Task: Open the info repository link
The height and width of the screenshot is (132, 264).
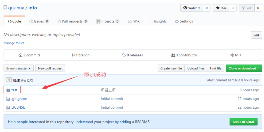Action: (33, 8)
